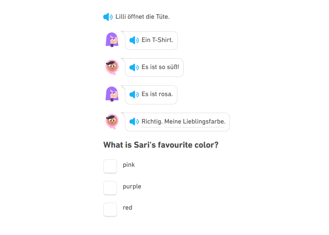Check the 'pink' answer box

point(110,166)
